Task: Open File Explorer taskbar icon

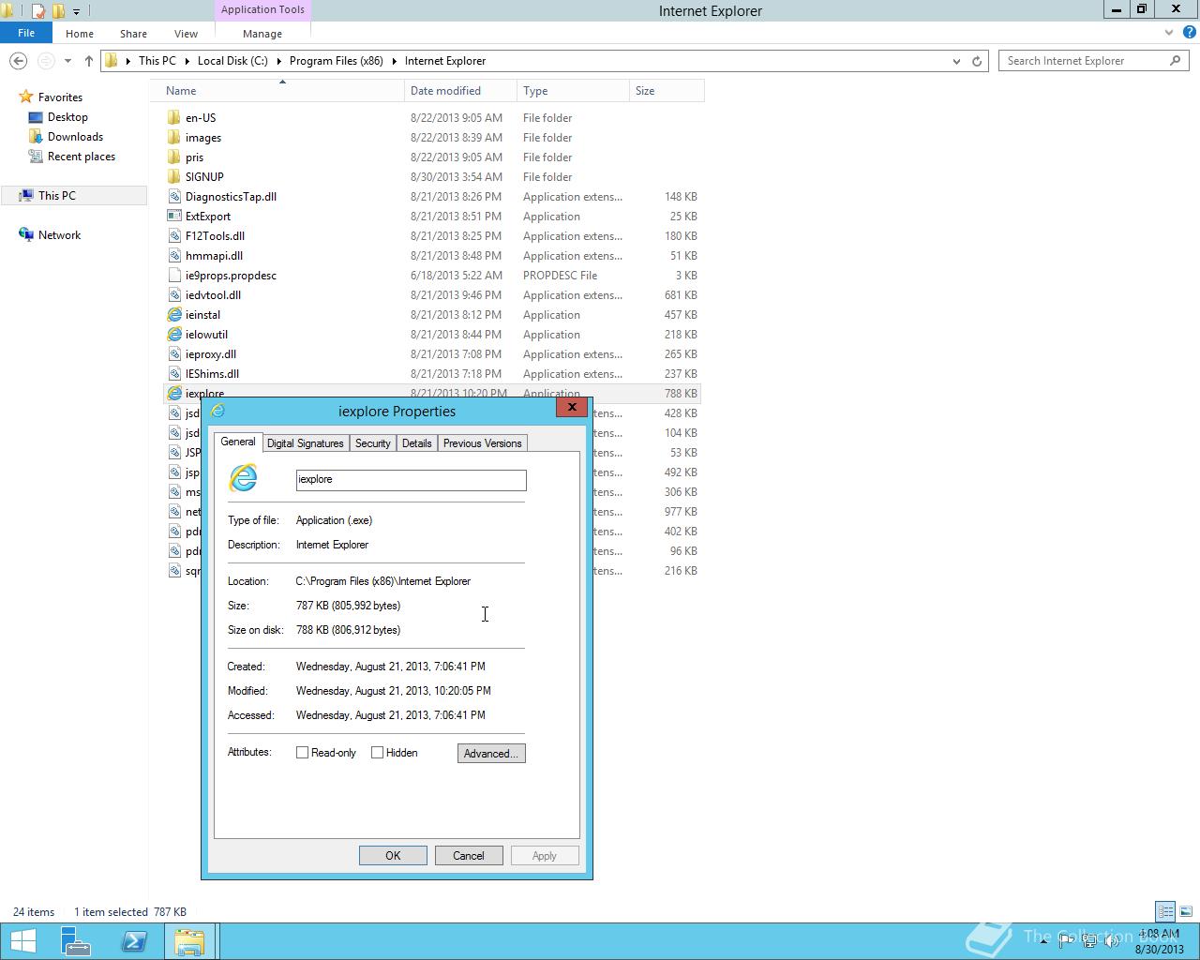Action: [189, 941]
